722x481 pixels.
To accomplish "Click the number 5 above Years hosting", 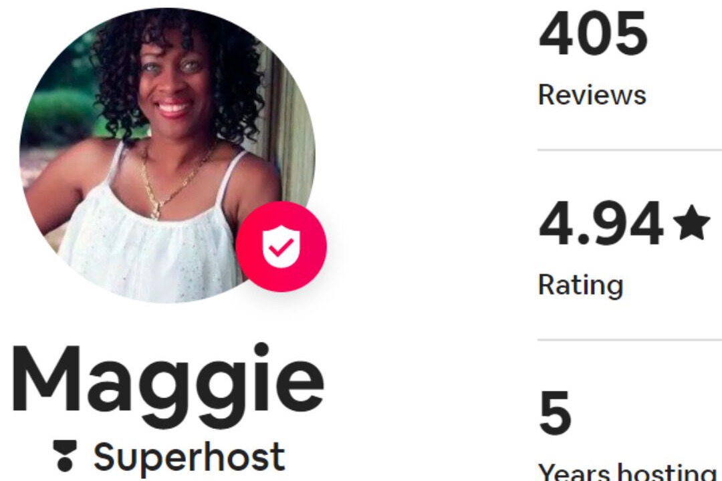I will pyautogui.click(x=555, y=414).
